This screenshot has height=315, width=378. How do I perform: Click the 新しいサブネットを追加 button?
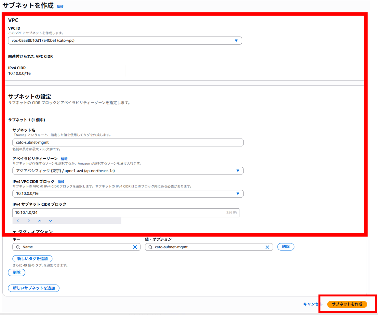coord(34,288)
